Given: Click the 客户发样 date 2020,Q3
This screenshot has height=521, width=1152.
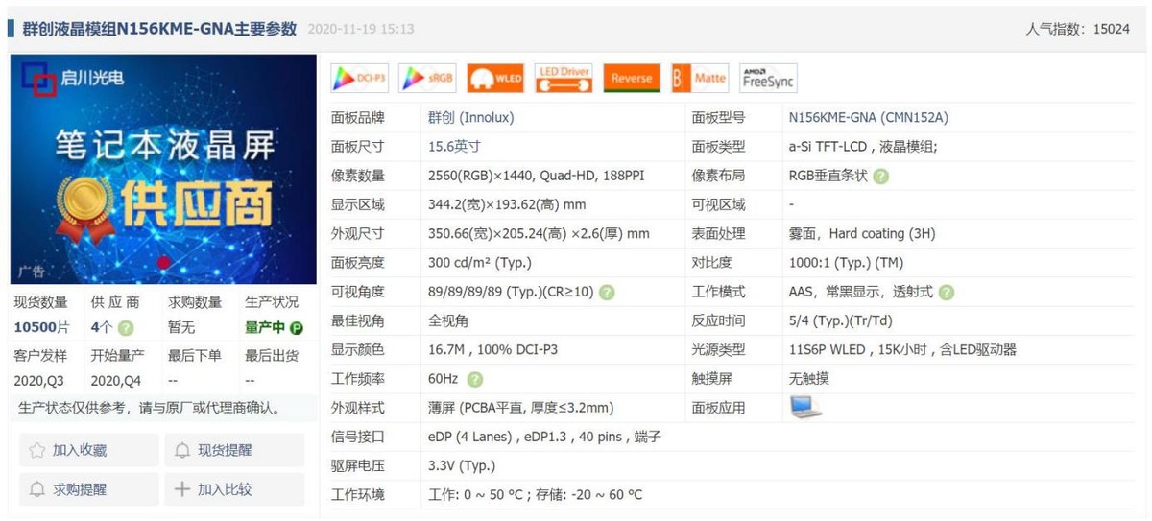Looking at the screenshot, I should (x=40, y=381).
